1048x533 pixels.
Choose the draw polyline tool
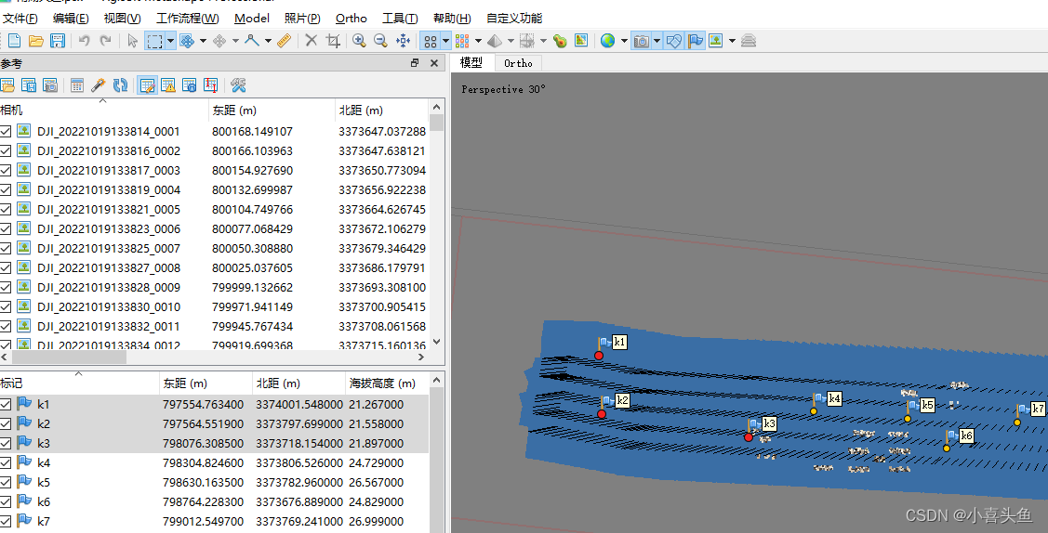point(252,42)
